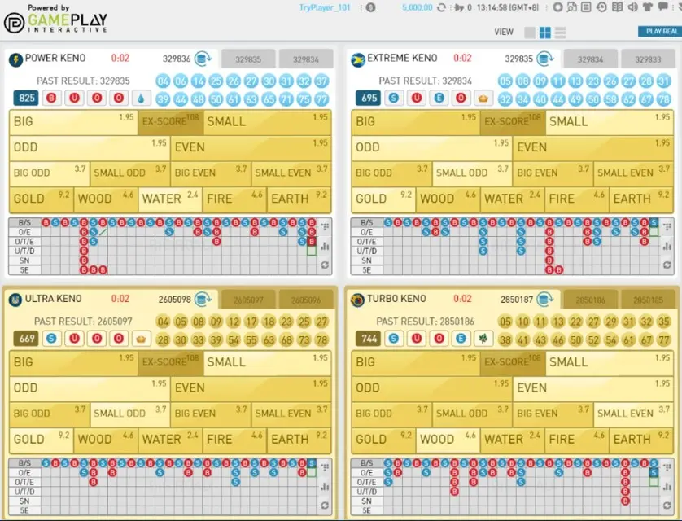
Task: Open the game rules book icon
Action: 617,7
